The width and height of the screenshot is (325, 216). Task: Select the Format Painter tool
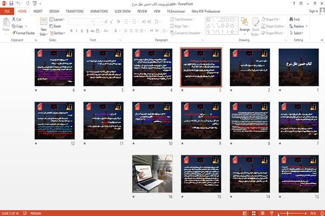[x=23, y=33]
